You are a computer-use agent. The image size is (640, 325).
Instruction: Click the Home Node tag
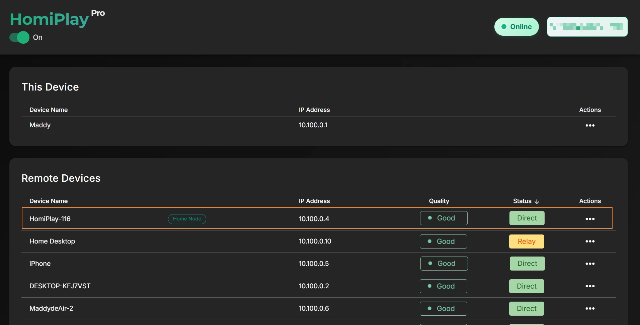click(187, 219)
